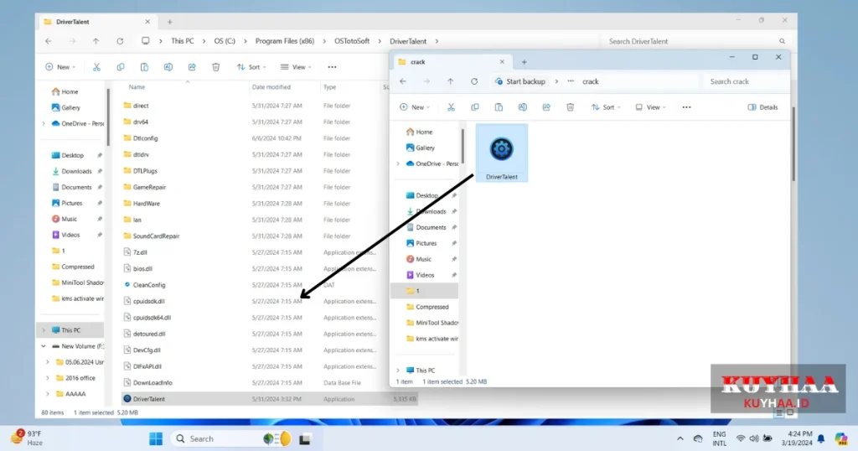This screenshot has width=858, height=451.
Task: Open Sort dropdown in DriverTalent window
Action: (251, 67)
